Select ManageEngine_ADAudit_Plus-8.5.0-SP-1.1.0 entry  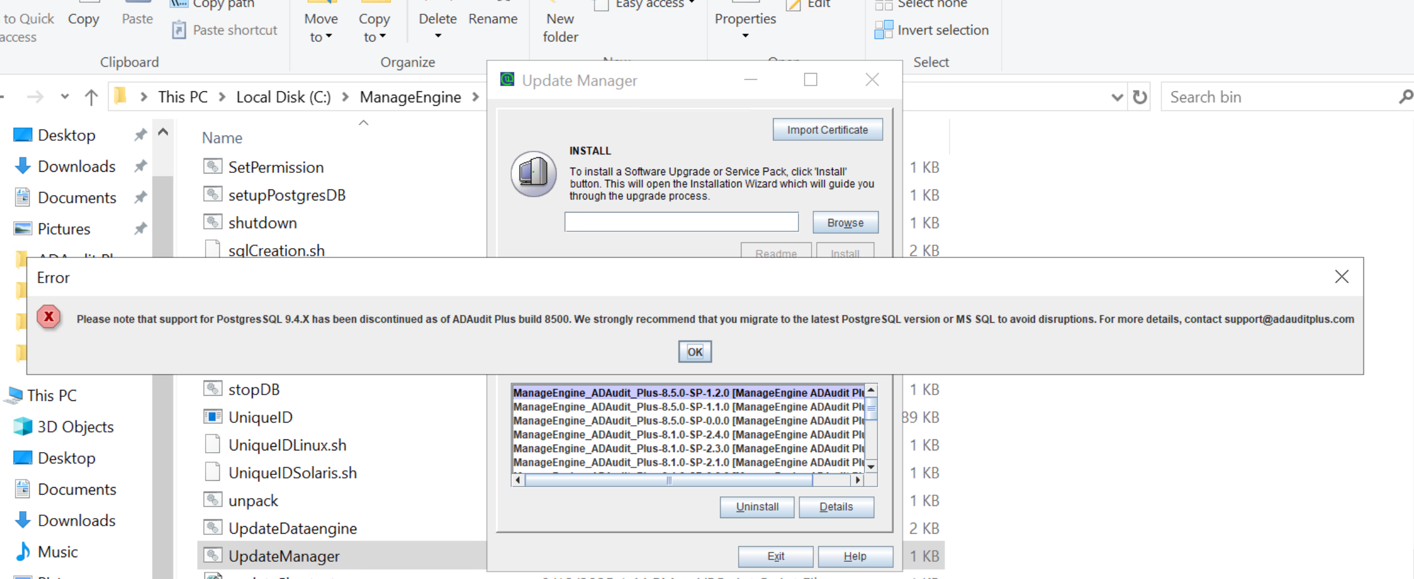(688, 407)
